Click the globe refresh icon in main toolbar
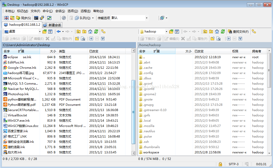273x168 pixels. 162,18
